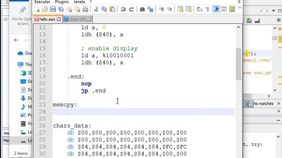
Task: Close the 'No matches' search bar
Action: pyautogui.click(x=278, y=104)
